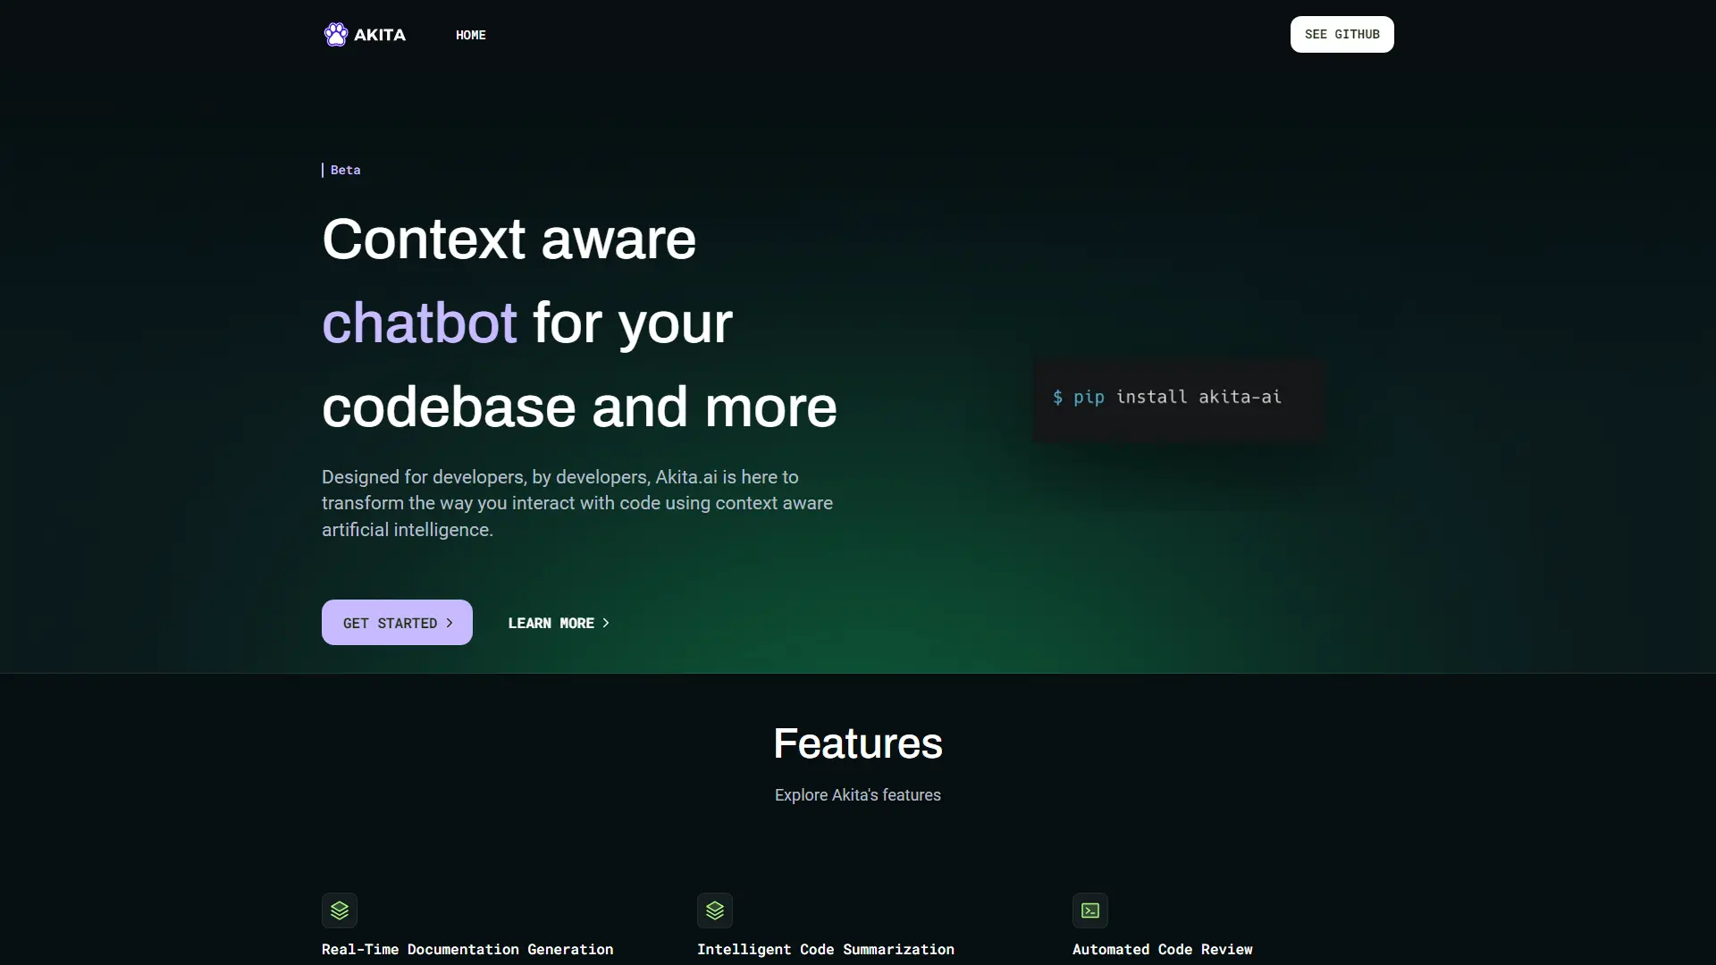Select the Real-Time Documentation Generation layers icon
This screenshot has height=965, width=1716.
tap(340, 910)
